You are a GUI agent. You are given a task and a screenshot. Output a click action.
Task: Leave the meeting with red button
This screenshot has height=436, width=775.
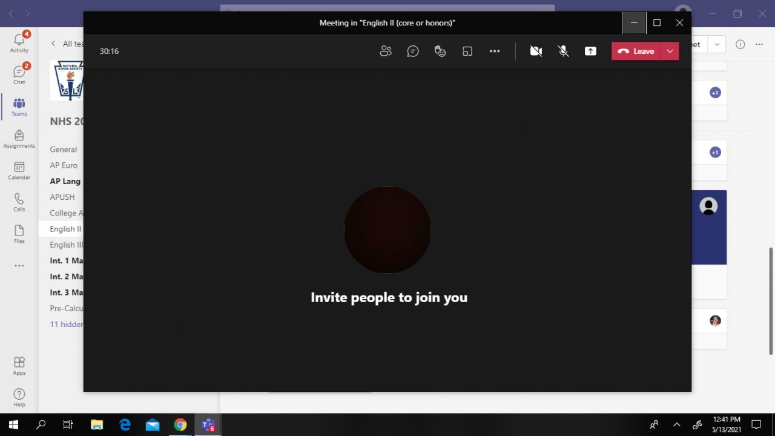pyautogui.click(x=636, y=51)
